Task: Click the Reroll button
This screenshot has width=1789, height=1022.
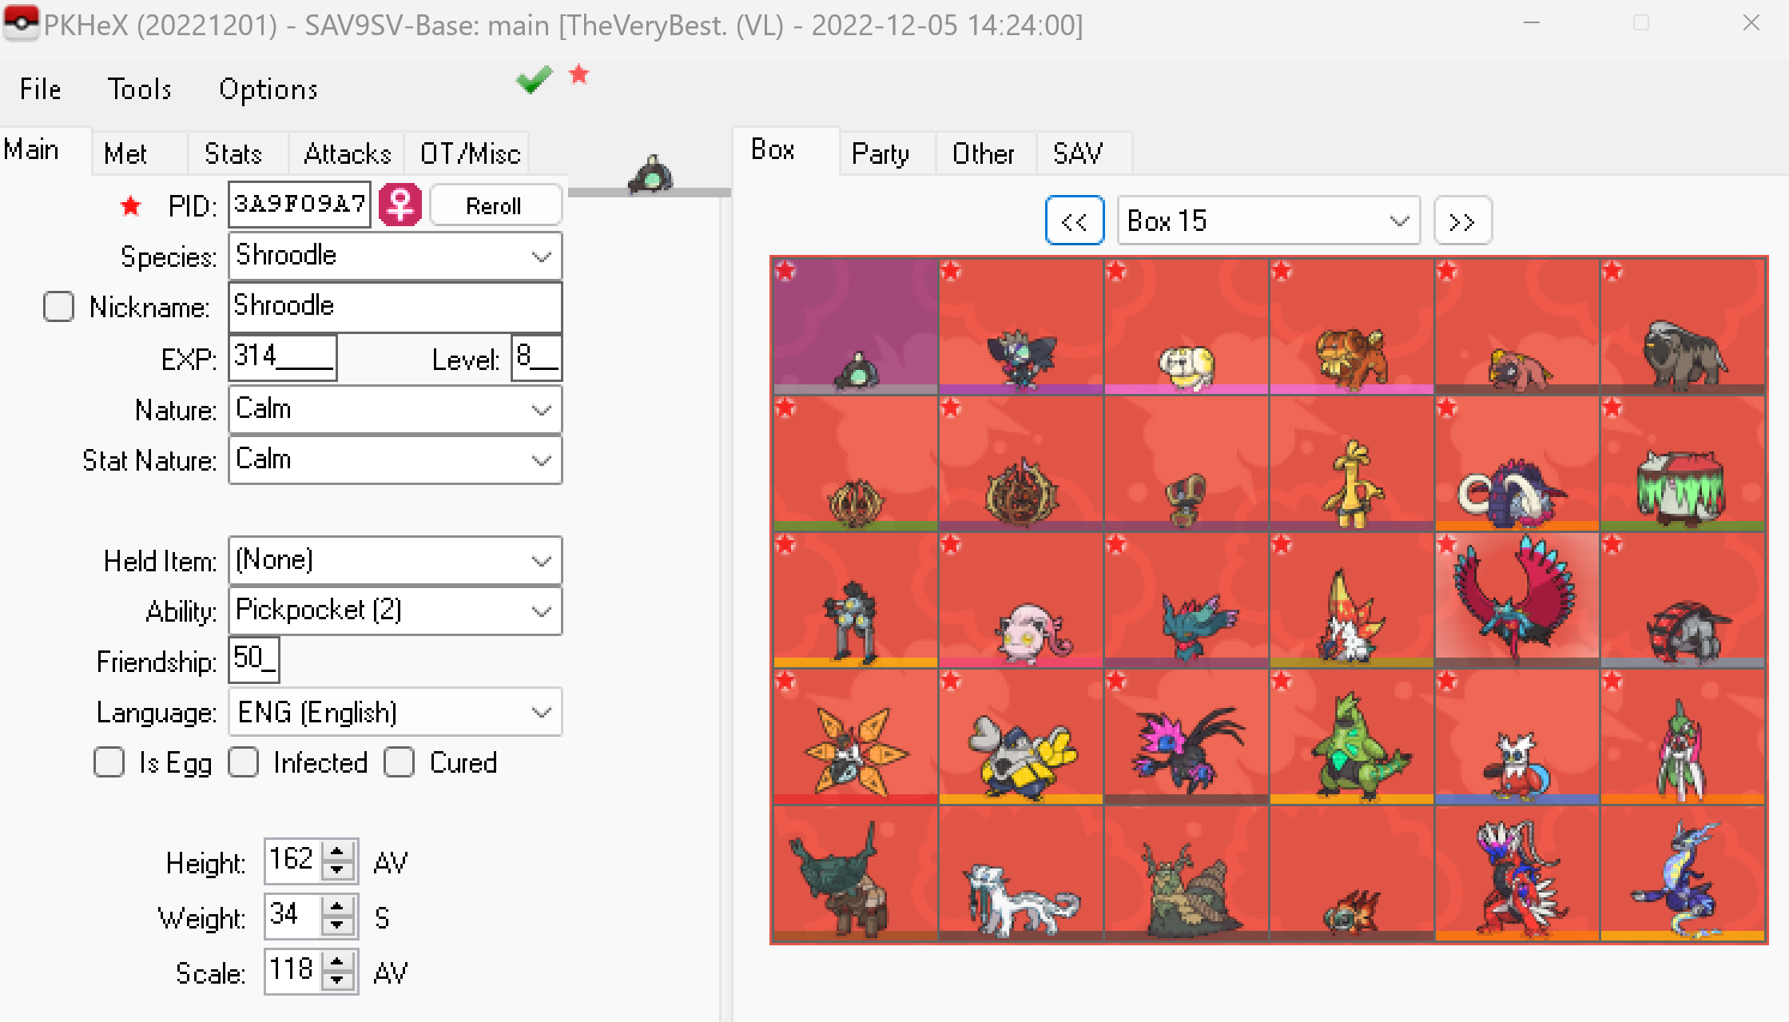Action: 495,205
